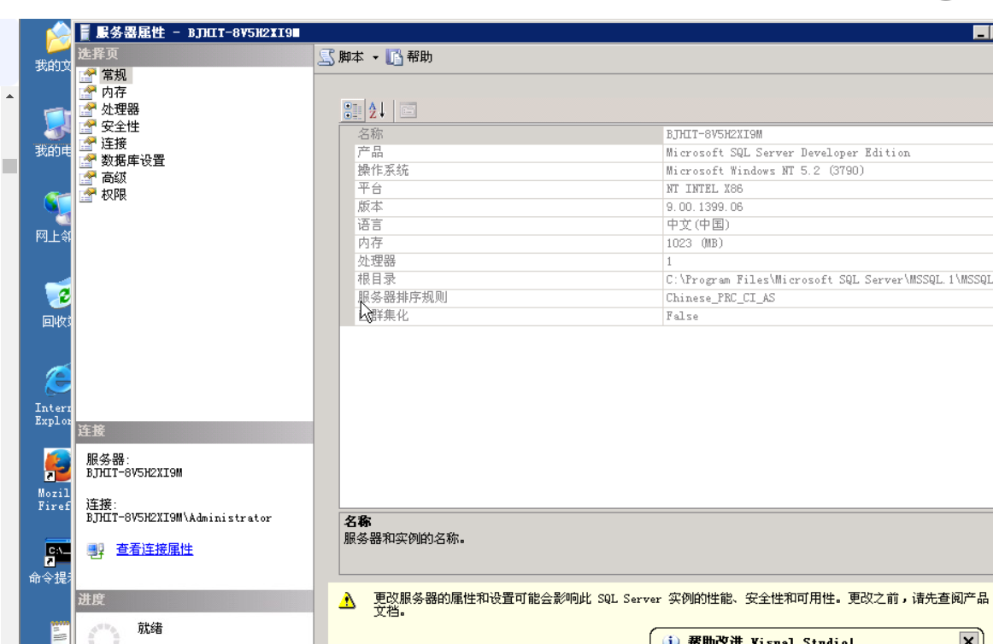The width and height of the screenshot is (993, 644).
Task: Click the warning icon in the notice bar
Action: coord(347,600)
